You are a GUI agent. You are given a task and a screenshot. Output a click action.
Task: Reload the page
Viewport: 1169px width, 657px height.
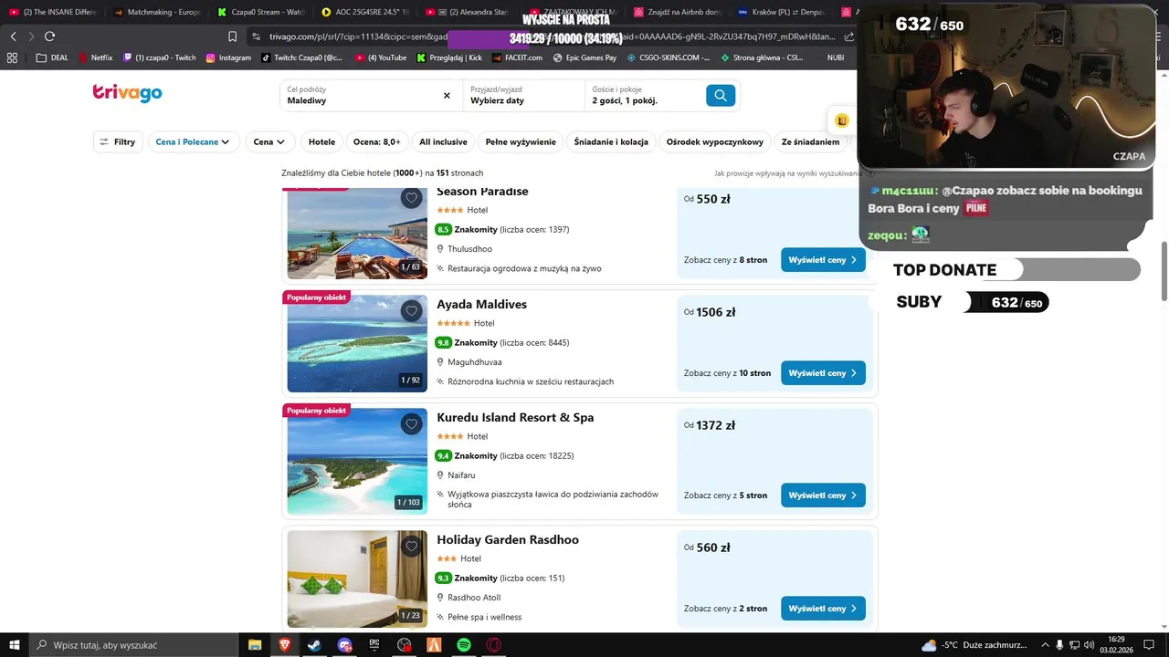[49, 36]
